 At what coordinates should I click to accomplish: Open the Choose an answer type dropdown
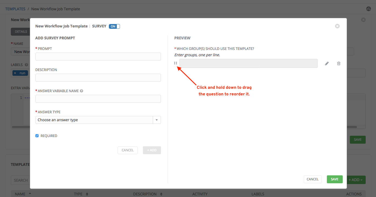point(98,120)
